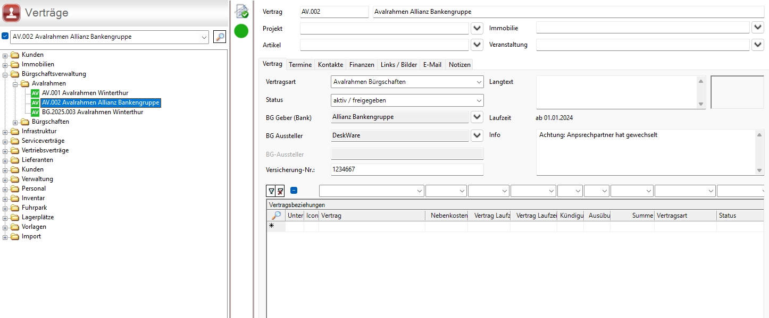The image size is (769, 318).
Task: Select AV.002 Avalrahmen Allianz Bankengruppe tree row
Action: point(101,102)
